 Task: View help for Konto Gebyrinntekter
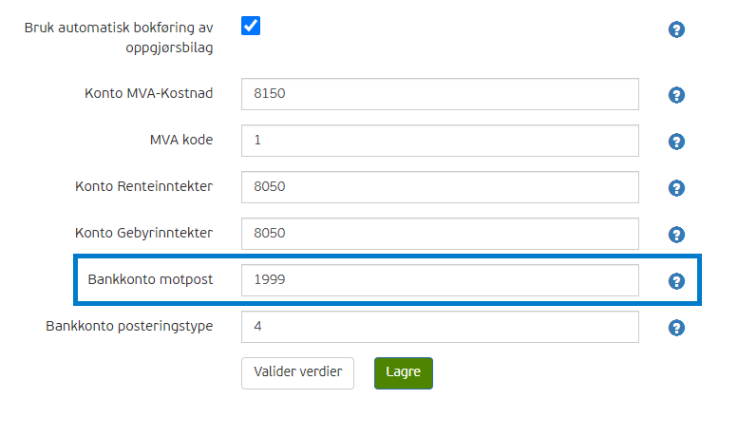pyautogui.click(x=676, y=235)
